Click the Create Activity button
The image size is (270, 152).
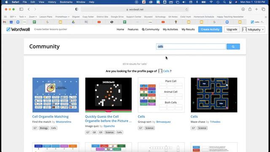(x=210, y=29)
